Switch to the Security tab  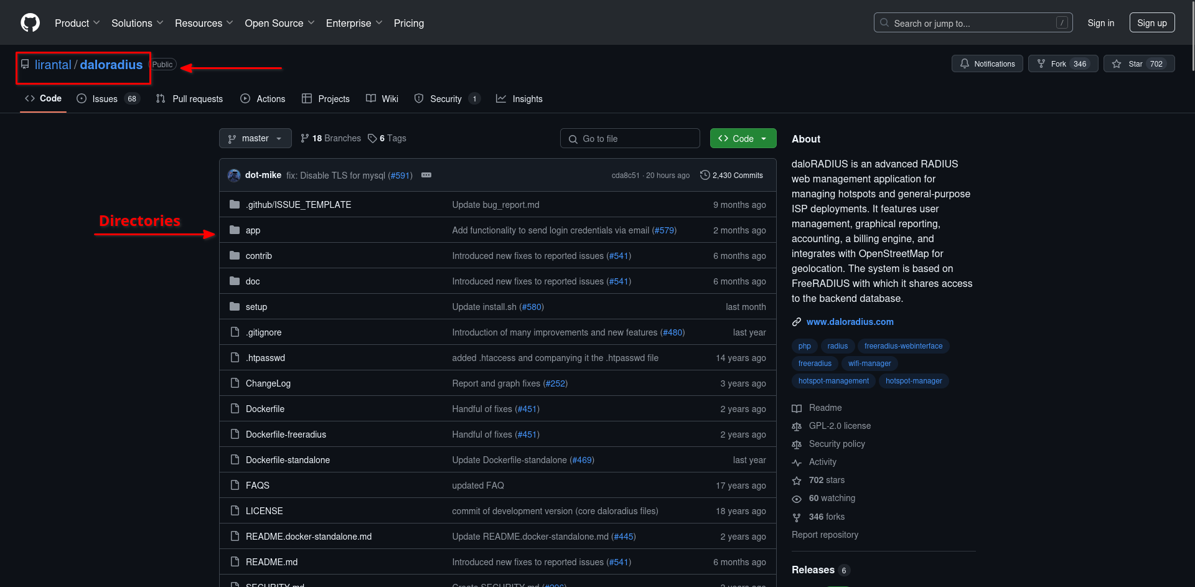coord(447,99)
